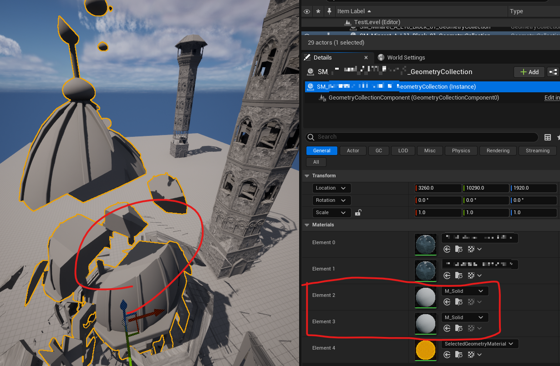Open Element 0 material name dropdown
This screenshot has height=366, width=560.
point(480,238)
